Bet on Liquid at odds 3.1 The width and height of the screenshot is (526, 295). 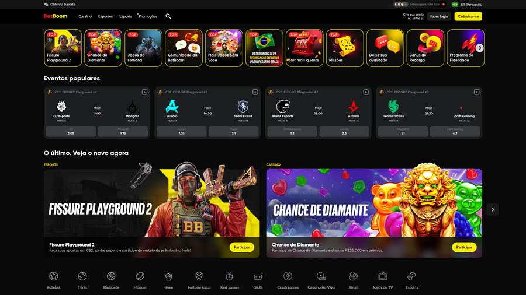(x=233, y=131)
